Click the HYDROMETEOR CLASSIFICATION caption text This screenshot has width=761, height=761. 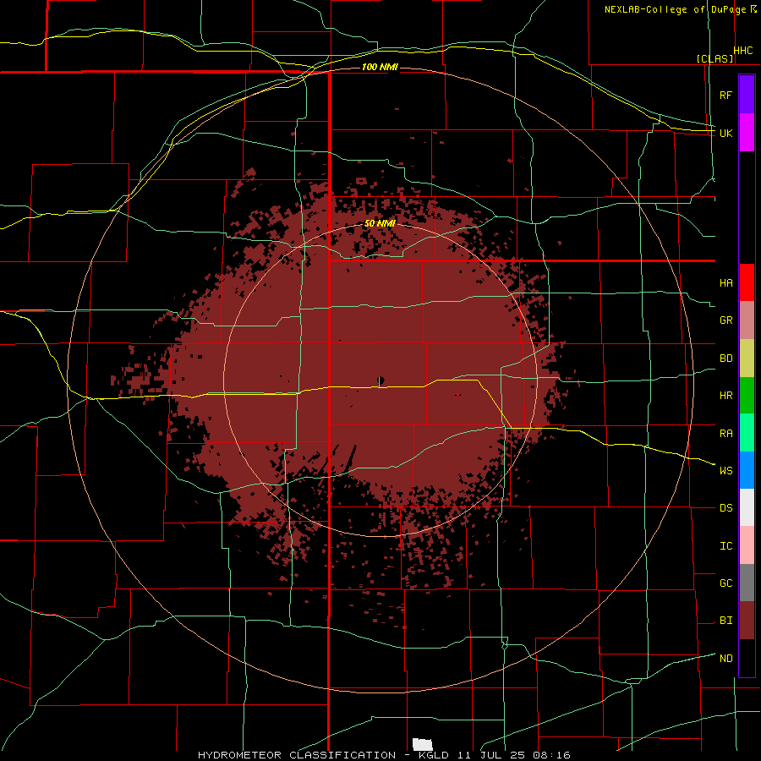coord(297,755)
